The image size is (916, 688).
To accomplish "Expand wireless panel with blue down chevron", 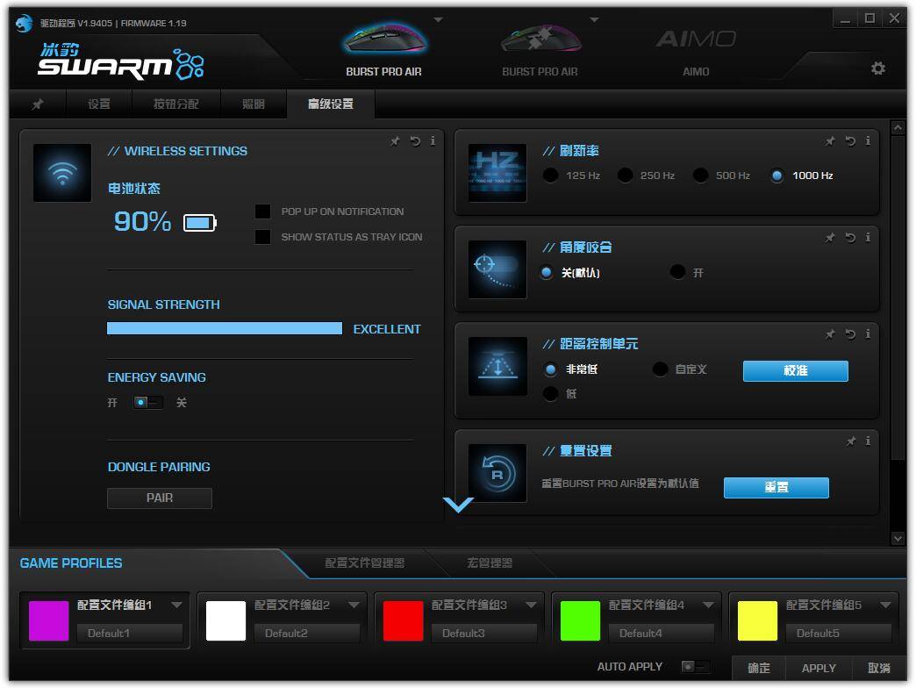I will point(458,505).
